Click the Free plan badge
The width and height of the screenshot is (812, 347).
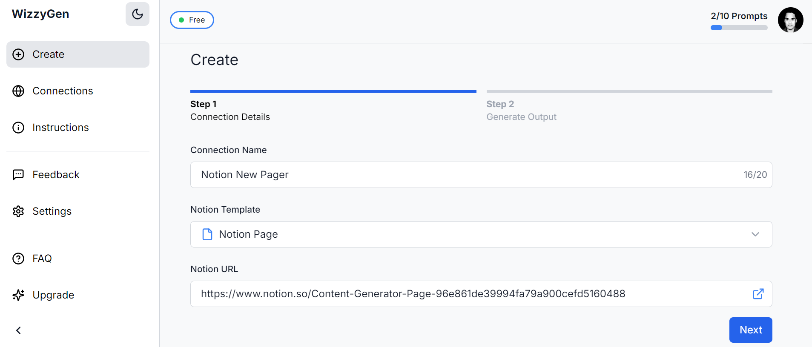click(192, 20)
